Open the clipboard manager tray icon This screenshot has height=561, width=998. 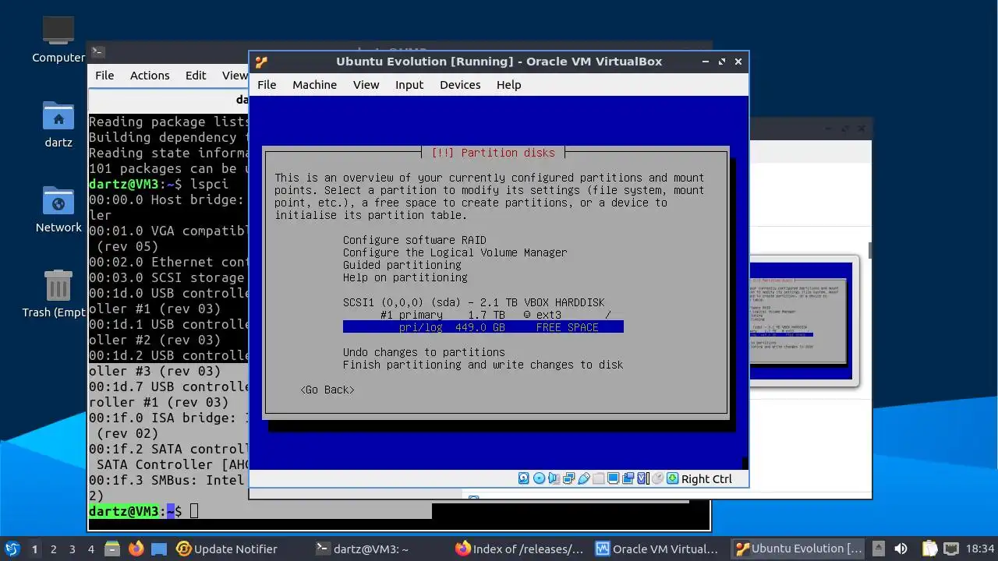929,549
